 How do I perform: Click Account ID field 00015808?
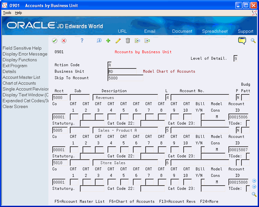[238, 182]
